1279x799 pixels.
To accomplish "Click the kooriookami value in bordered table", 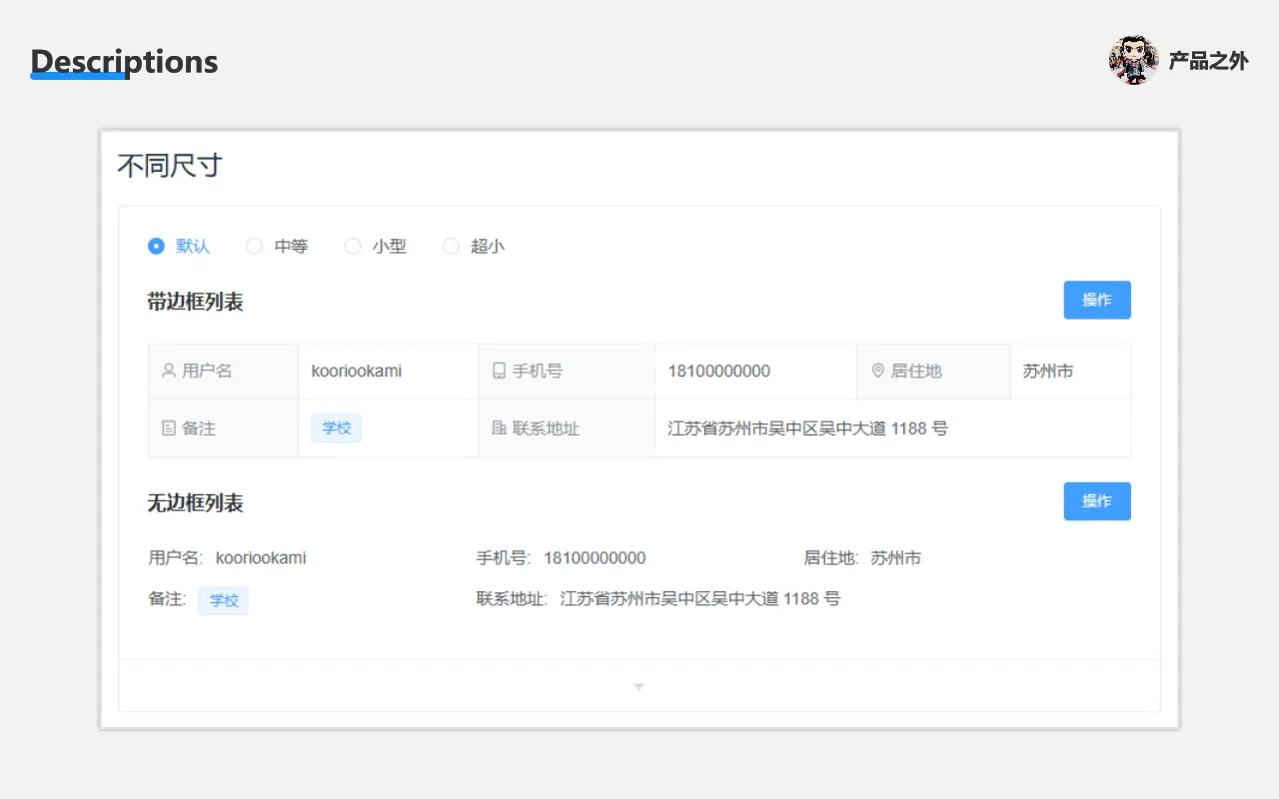I will point(357,371).
